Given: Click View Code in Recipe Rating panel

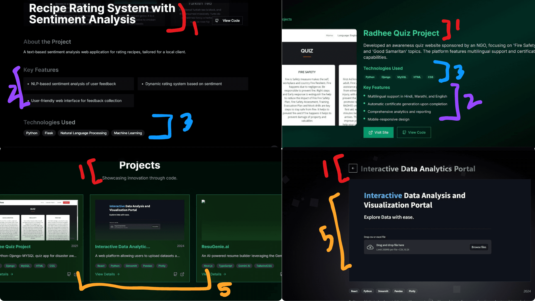Looking at the screenshot, I should click(227, 21).
